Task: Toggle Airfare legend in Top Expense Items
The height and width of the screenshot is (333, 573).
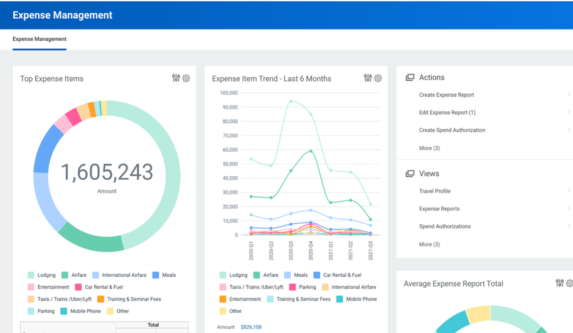Action: pyautogui.click(x=74, y=275)
